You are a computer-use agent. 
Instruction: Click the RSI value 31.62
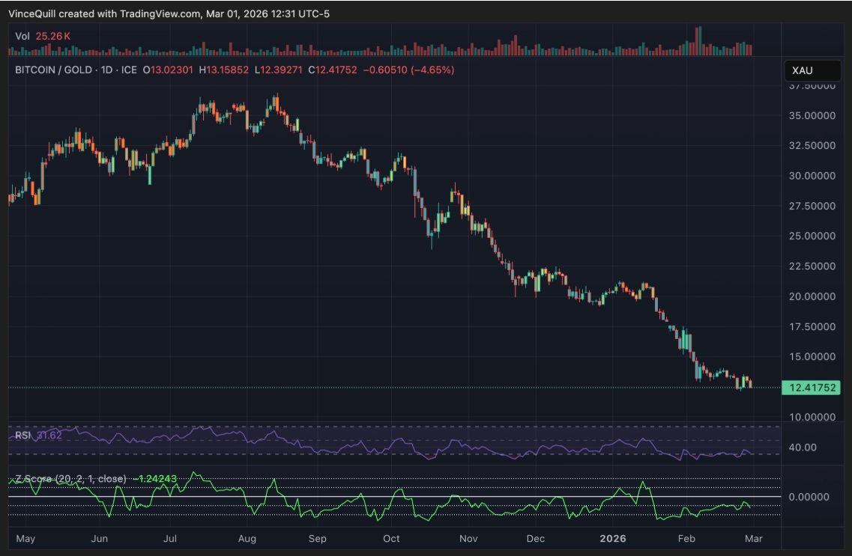pos(49,435)
